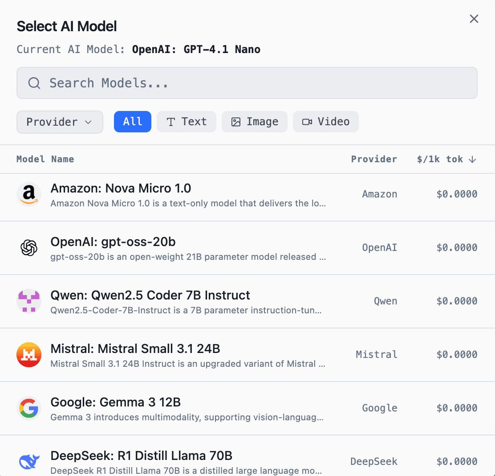
Task: Choose Qwen2.5 Coder 7B Instruct model
Action: pos(150,295)
